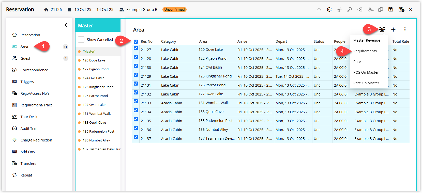This screenshot has width=422, height=193.
Task: Save the reservation with the disk icon
Action: (391, 9)
